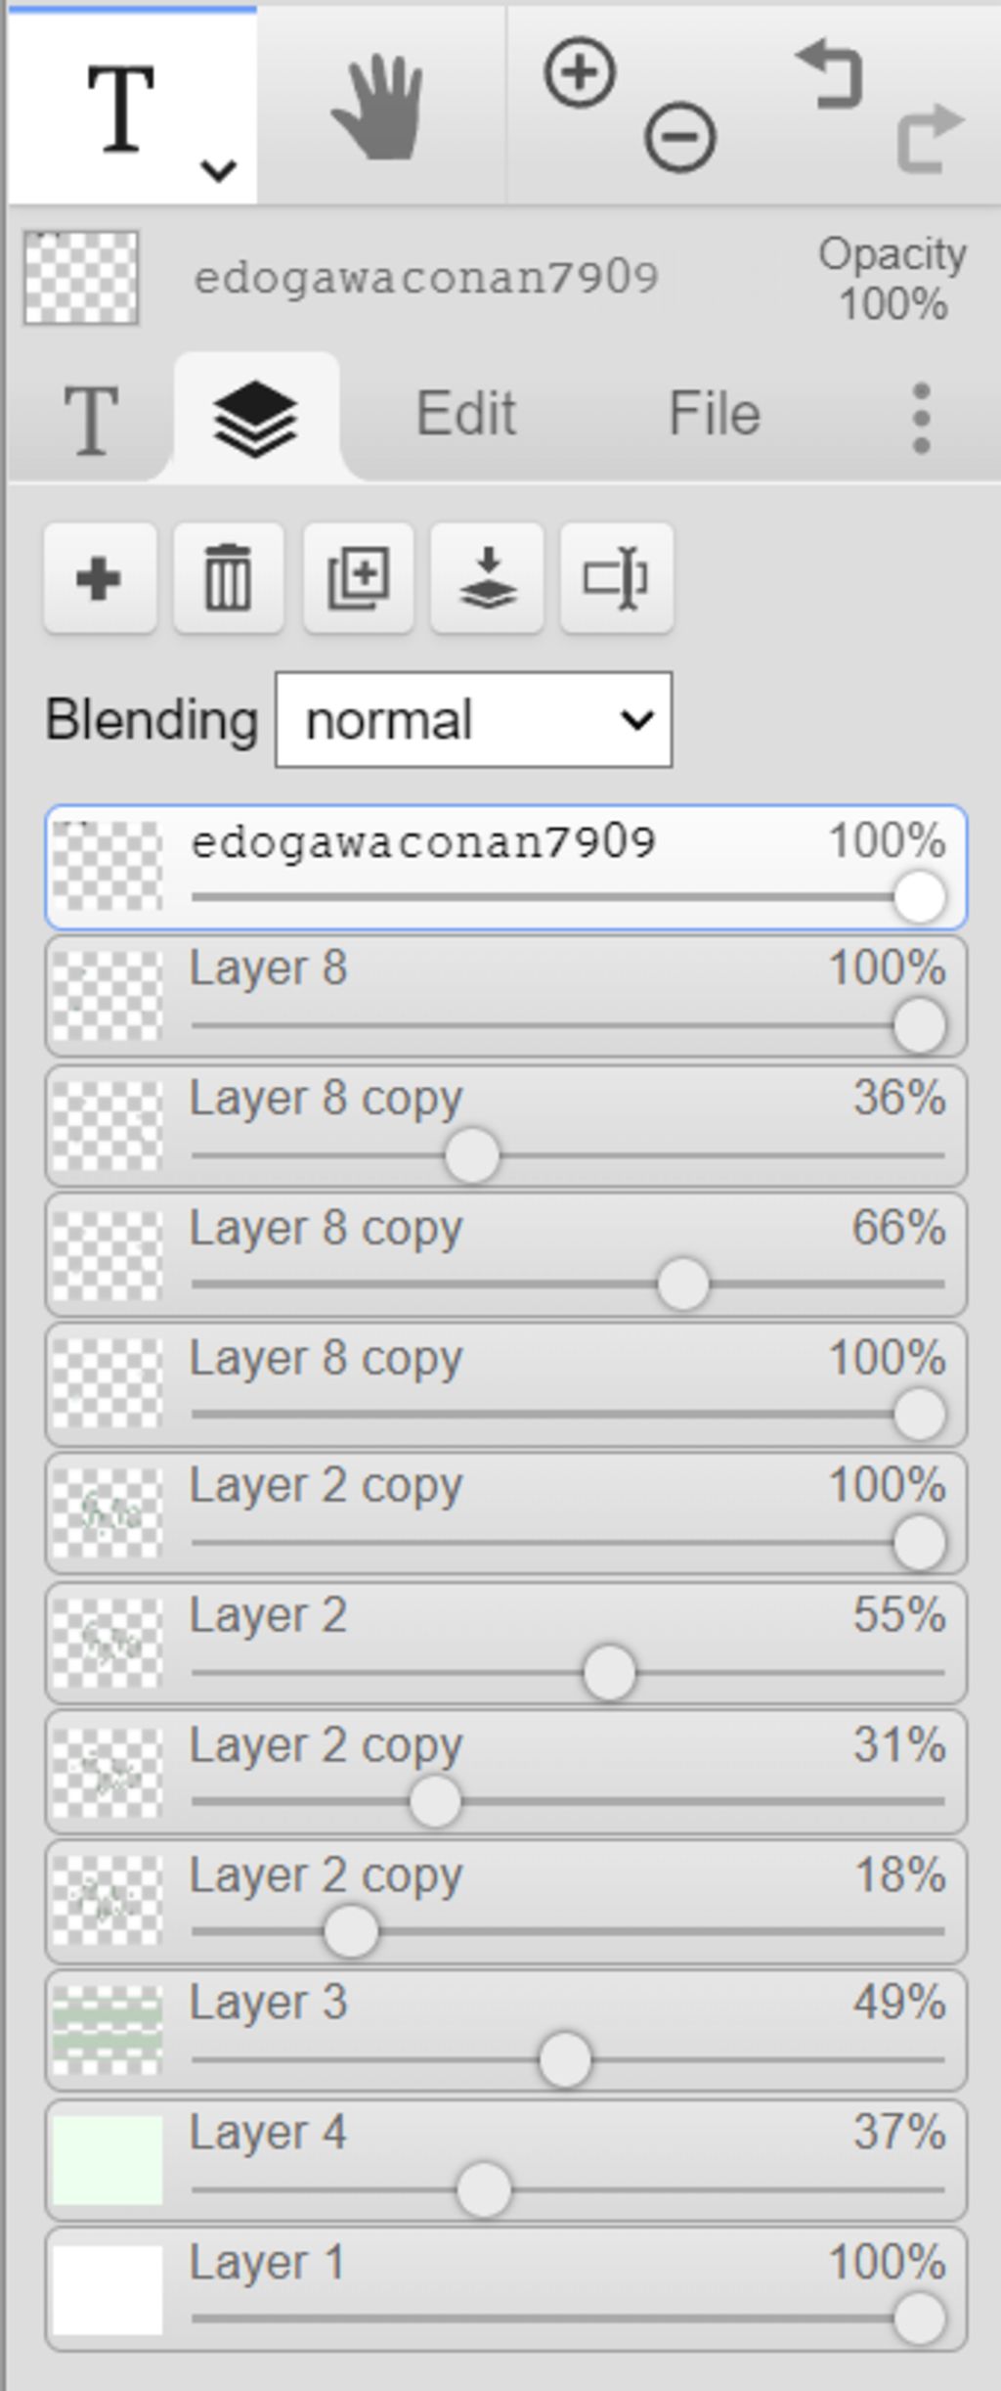
Task: Merge layer down icon
Action: pos(487,578)
